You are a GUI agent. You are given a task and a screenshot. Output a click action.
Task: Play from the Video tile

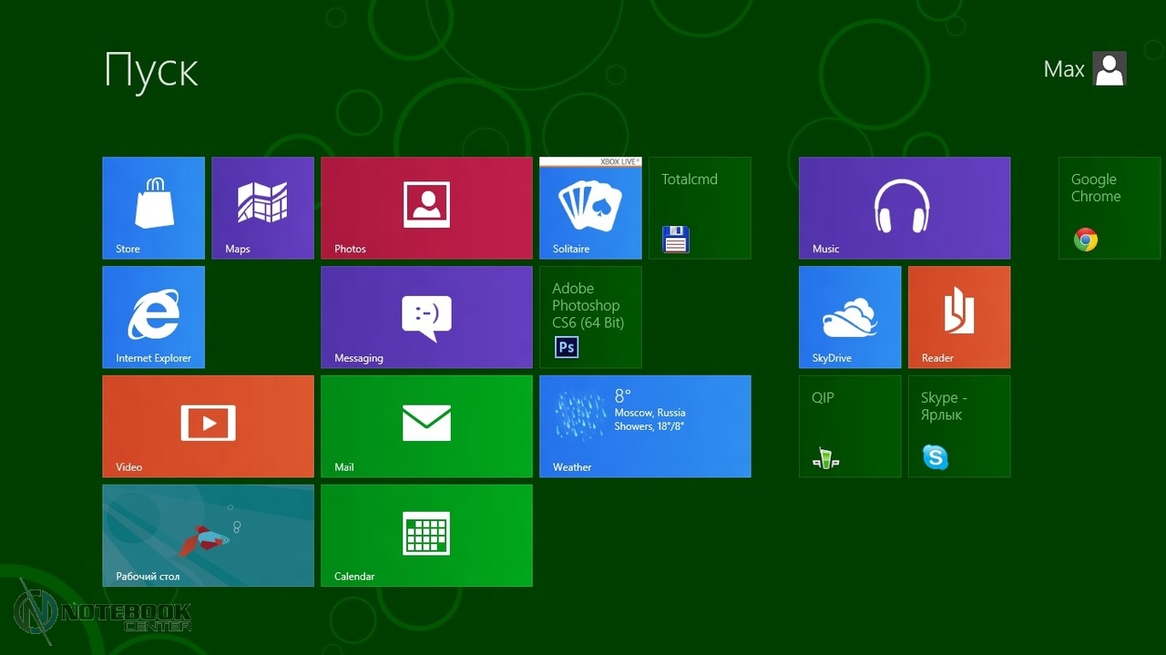(208, 426)
